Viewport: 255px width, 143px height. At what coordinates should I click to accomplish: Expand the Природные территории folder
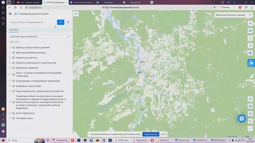[10, 86]
